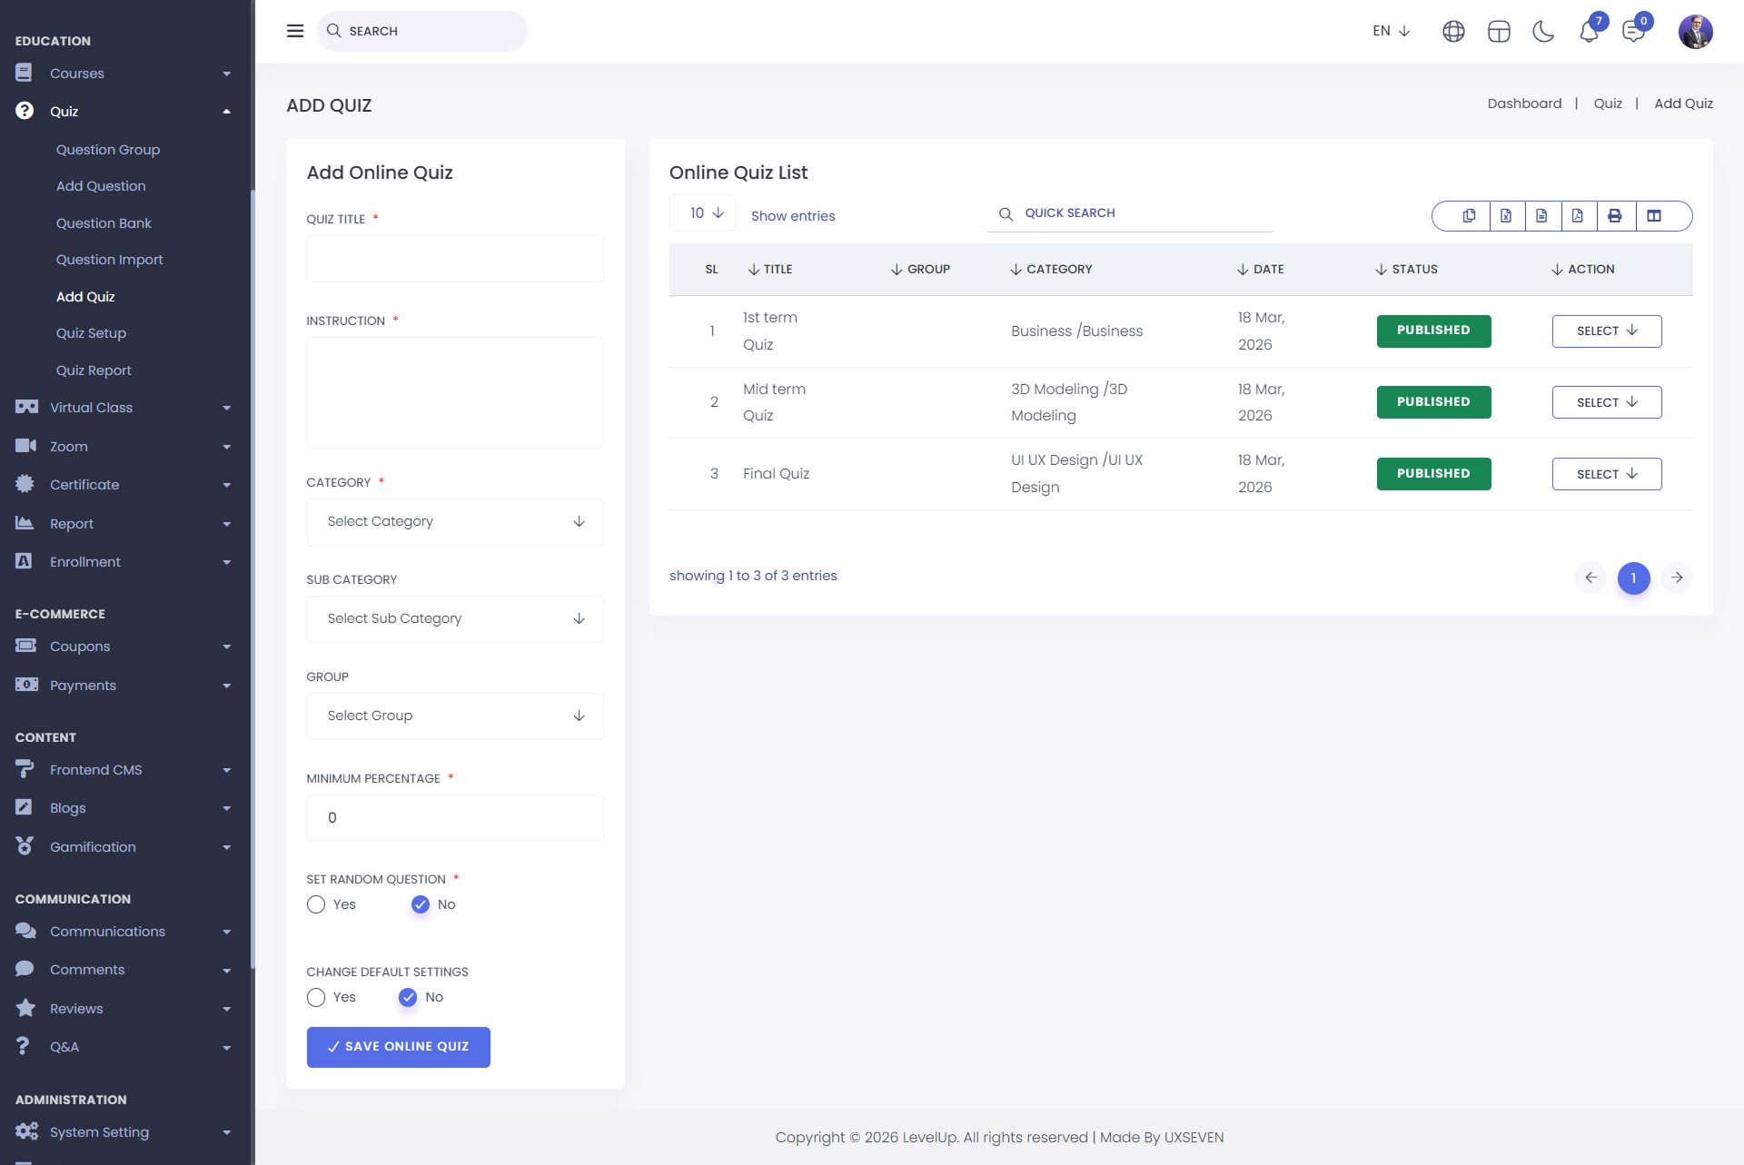Copy the quiz list table to clipboard
The width and height of the screenshot is (1744, 1165).
click(x=1469, y=216)
